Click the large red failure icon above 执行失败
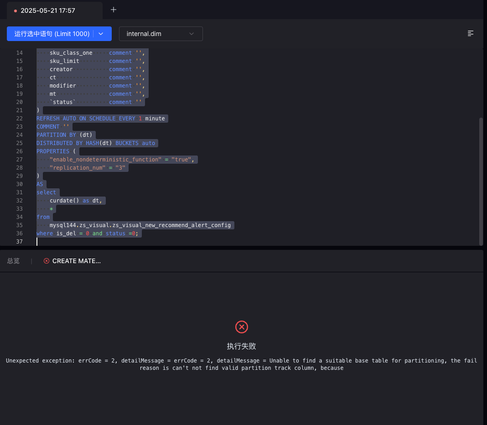Image resolution: width=487 pixels, height=425 pixels. tap(241, 327)
